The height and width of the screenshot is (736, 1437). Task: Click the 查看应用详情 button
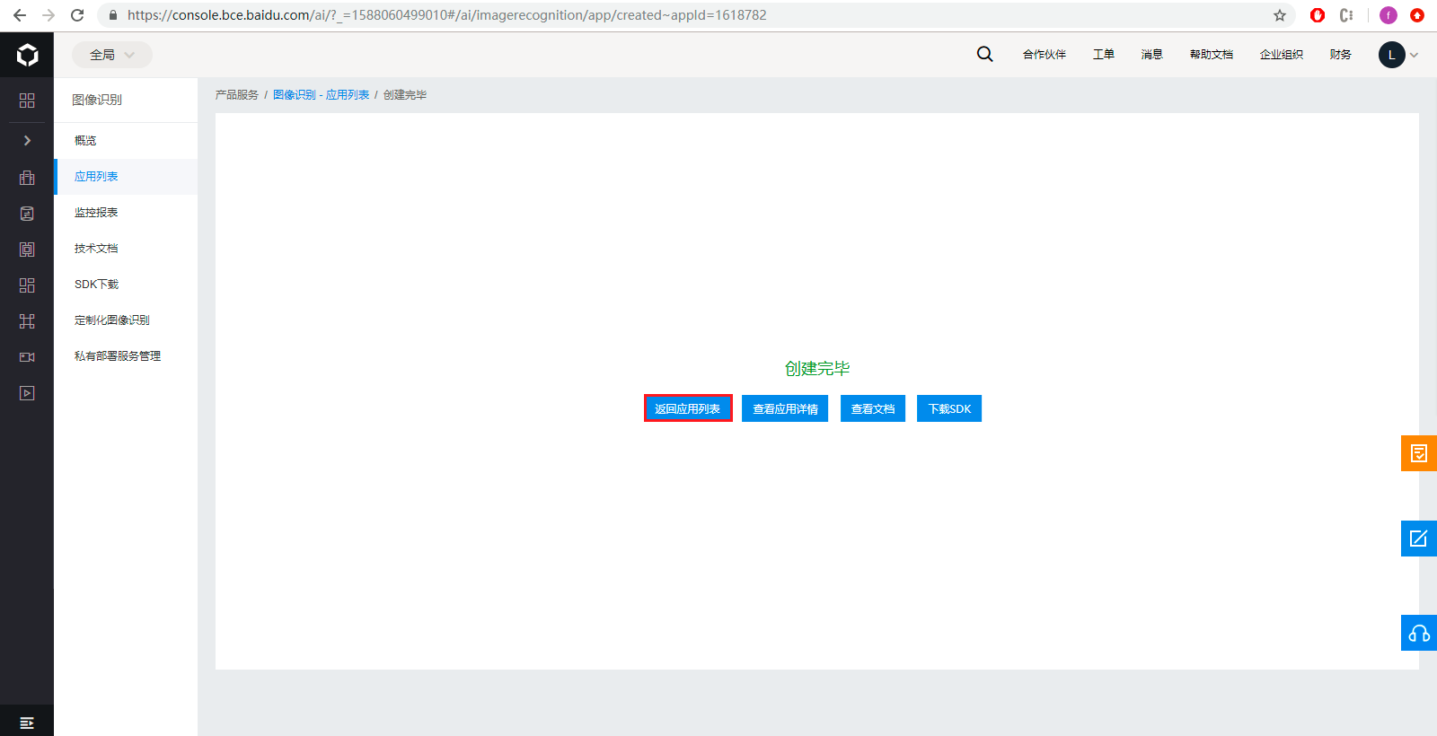click(785, 408)
